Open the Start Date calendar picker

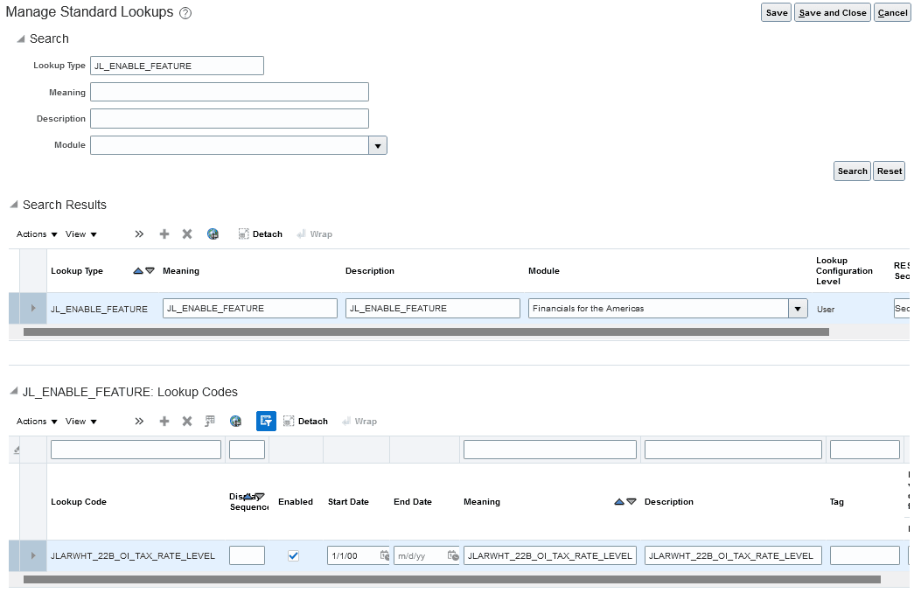point(382,555)
